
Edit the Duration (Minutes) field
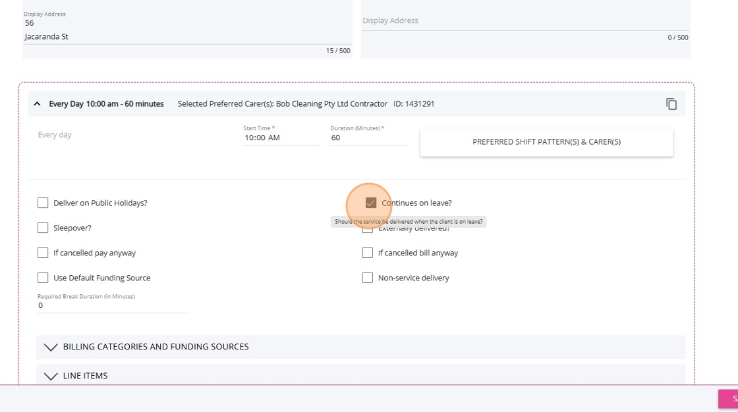click(x=368, y=138)
